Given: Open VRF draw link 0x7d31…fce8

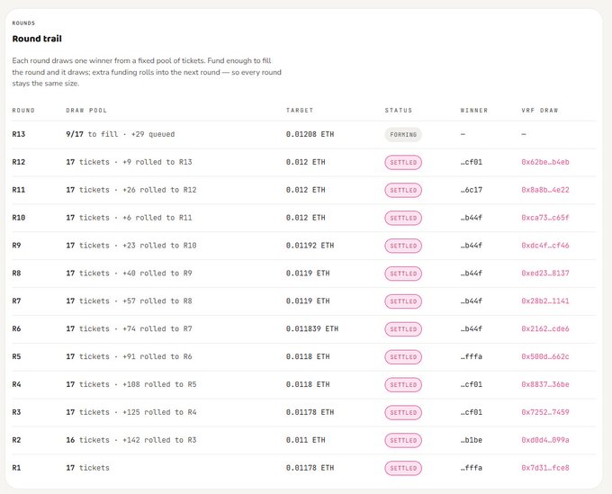Looking at the screenshot, I should pyautogui.click(x=544, y=468).
